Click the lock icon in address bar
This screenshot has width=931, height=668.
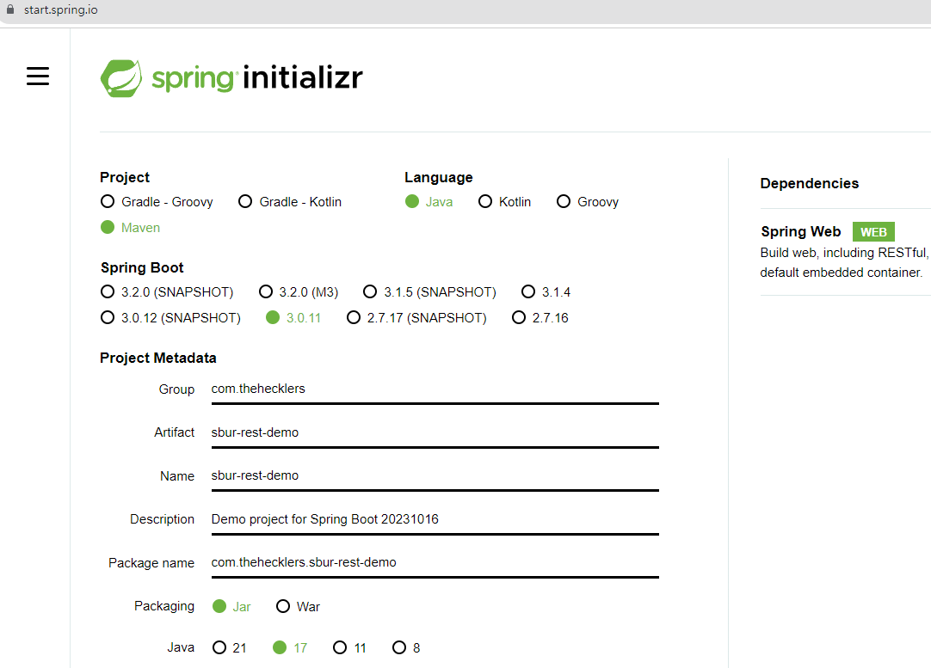pyautogui.click(x=10, y=9)
